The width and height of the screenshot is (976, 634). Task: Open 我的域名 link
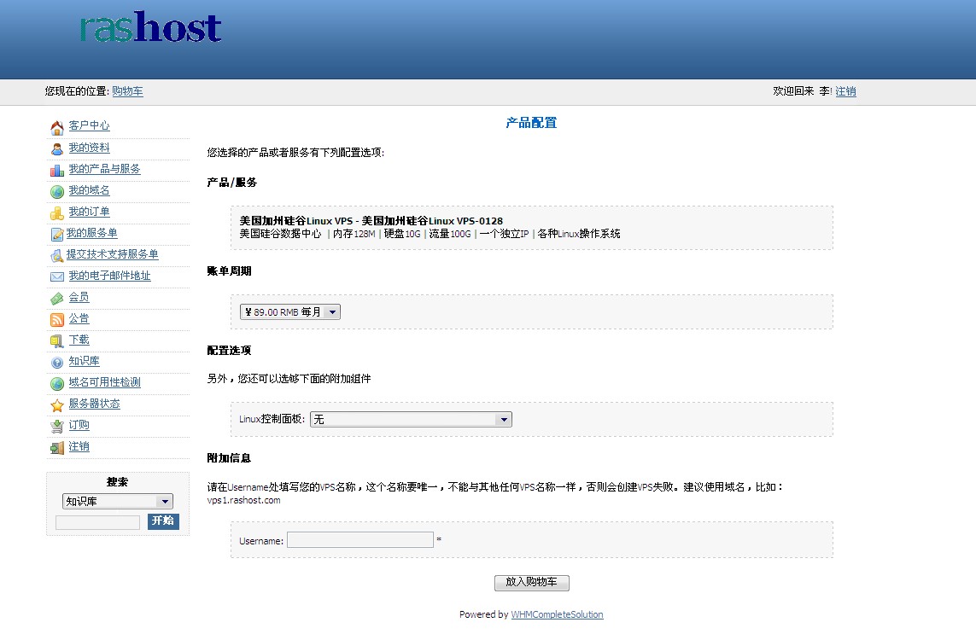89,189
